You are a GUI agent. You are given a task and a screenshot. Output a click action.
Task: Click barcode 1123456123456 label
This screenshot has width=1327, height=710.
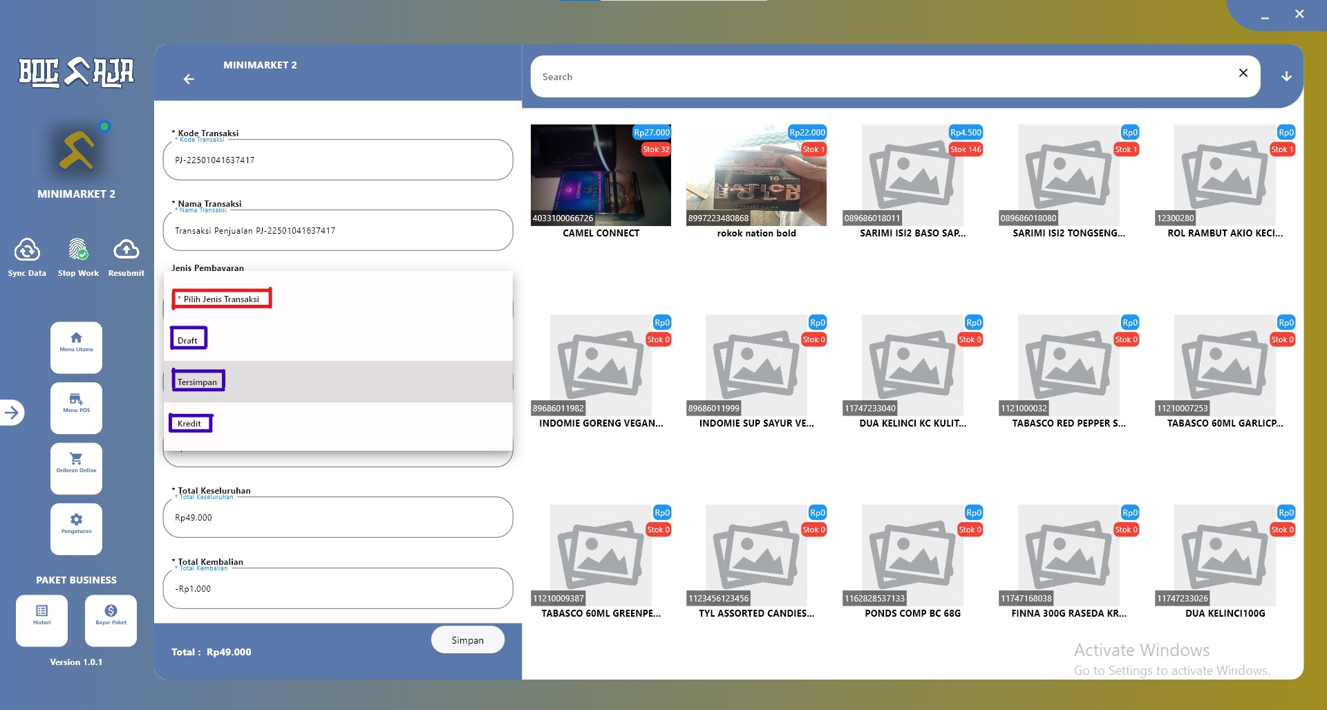tap(718, 599)
